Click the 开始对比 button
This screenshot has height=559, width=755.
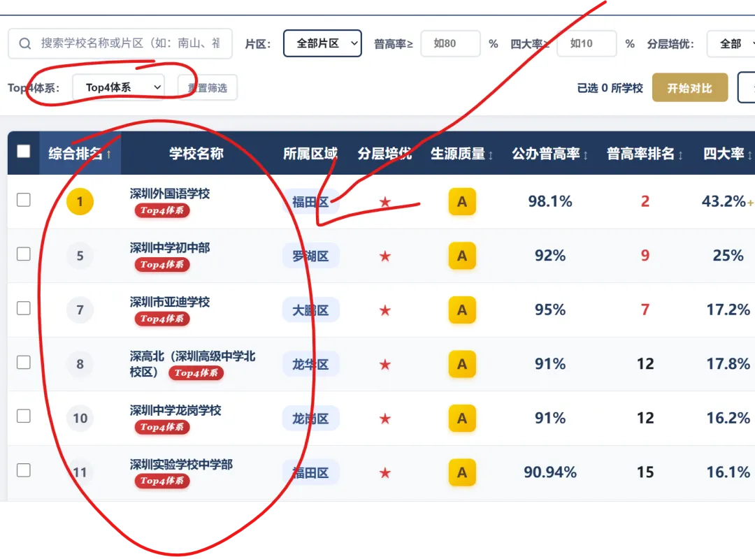point(690,88)
